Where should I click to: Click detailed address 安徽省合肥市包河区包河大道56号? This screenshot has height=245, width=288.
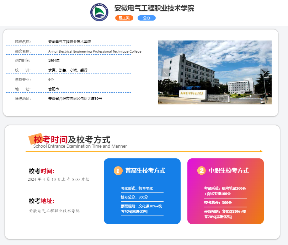tap(75, 98)
